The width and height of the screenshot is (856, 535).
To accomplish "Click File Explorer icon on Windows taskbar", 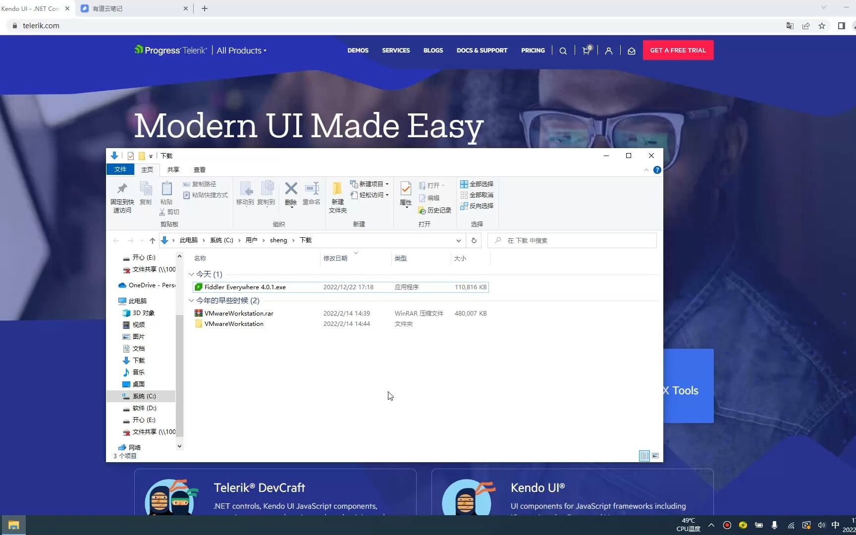I will (x=13, y=525).
